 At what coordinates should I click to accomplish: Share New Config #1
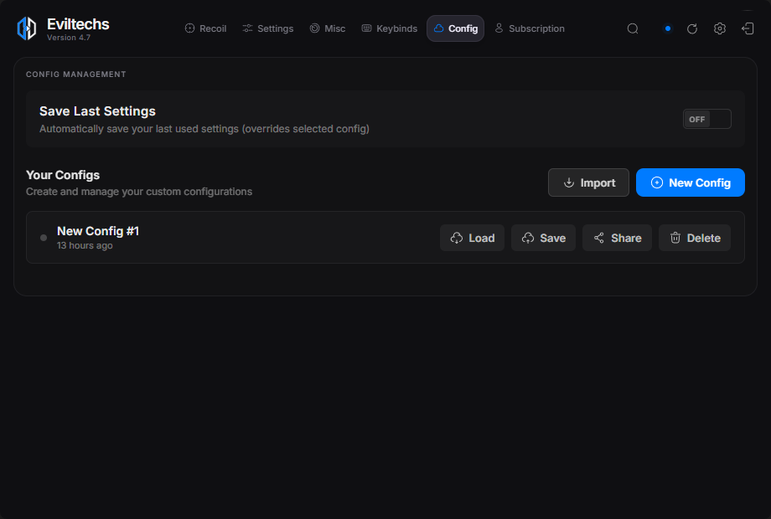click(x=617, y=238)
